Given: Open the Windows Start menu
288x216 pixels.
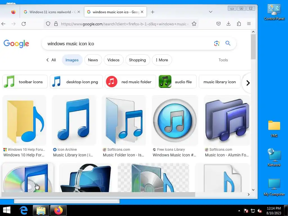Looking at the screenshot, I should click(x=7, y=210).
